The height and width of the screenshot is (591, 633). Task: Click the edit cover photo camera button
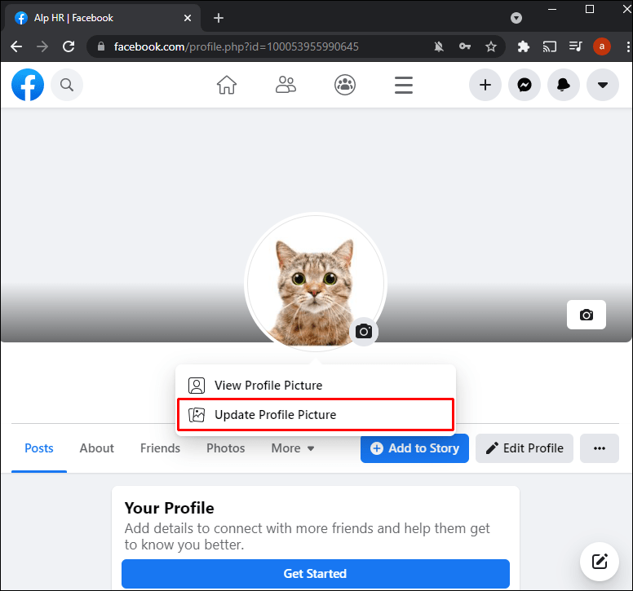click(x=586, y=315)
